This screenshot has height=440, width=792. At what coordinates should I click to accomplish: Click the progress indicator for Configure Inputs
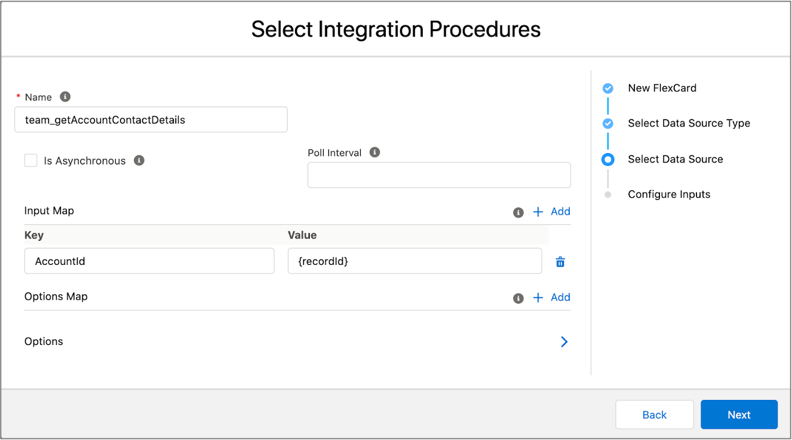pos(607,194)
